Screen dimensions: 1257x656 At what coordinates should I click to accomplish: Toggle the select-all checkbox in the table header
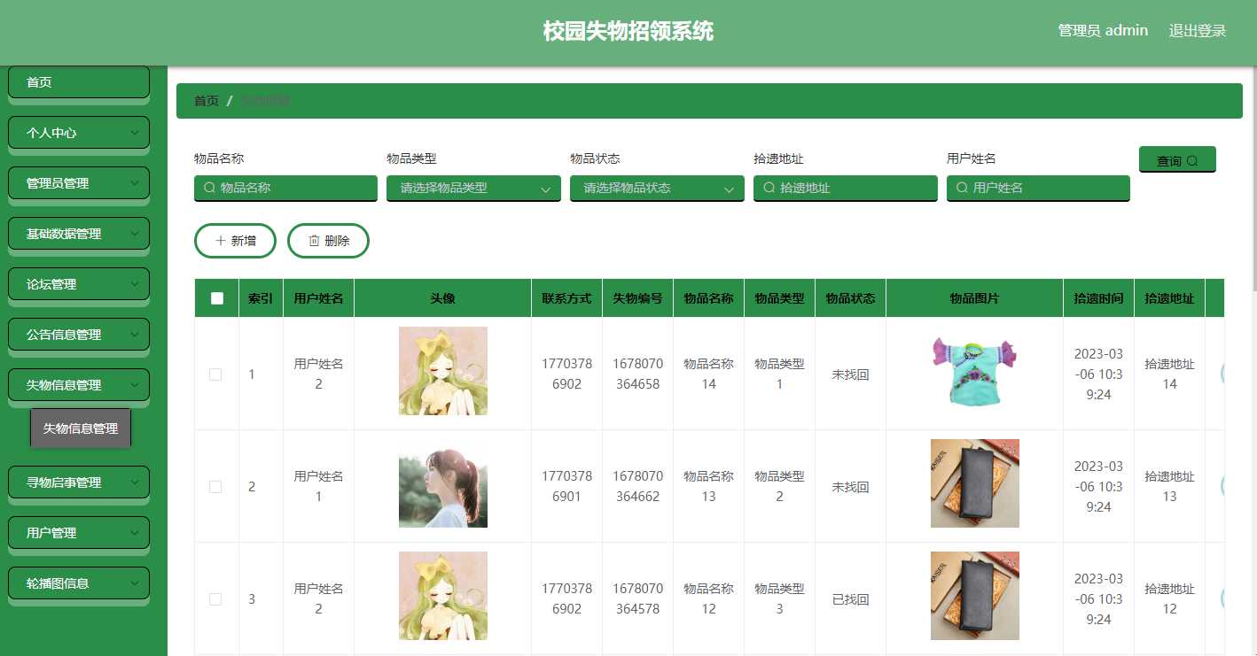click(215, 297)
